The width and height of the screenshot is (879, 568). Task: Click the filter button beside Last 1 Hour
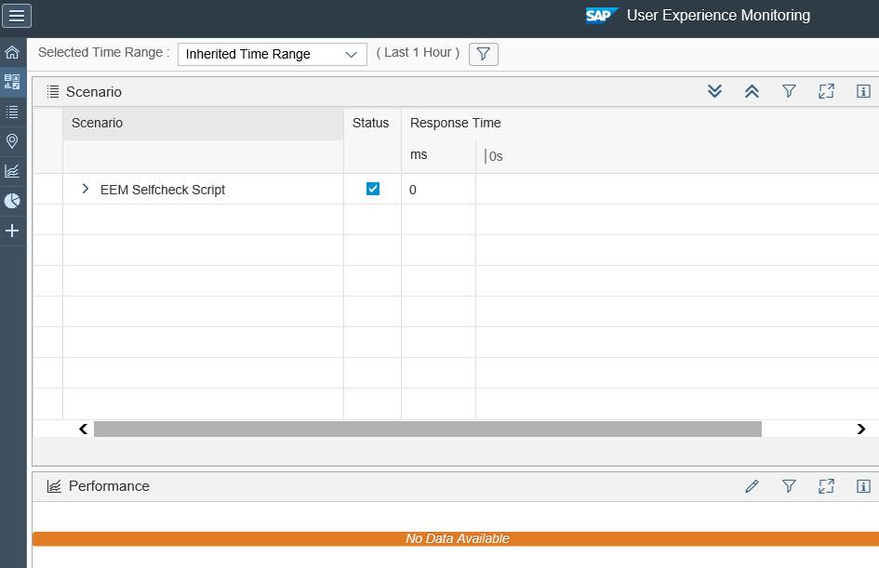(x=484, y=54)
